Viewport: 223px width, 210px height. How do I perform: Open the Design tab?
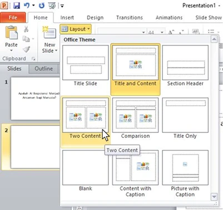pyautogui.click(x=95, y=18)
